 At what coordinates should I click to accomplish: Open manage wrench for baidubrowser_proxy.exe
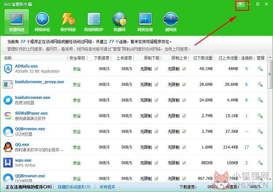260,84
